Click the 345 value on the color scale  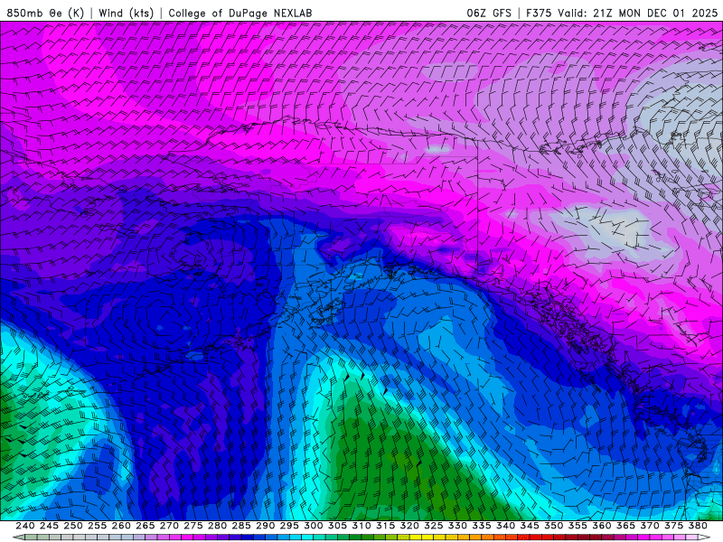[530, 526]
